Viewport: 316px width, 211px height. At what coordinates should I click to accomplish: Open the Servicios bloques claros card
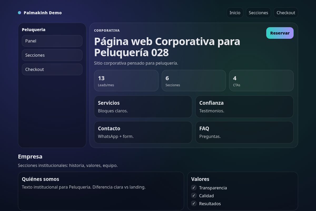click(x=143, y=107)
